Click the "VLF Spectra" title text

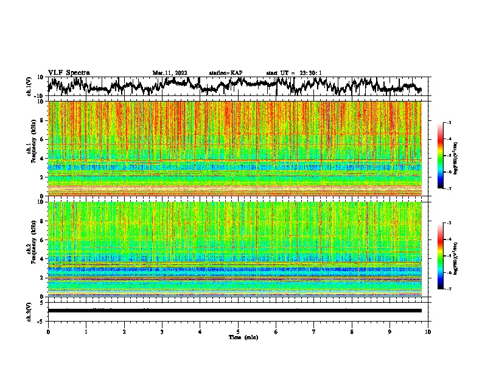pyautogui.click(x=69, y=73)
